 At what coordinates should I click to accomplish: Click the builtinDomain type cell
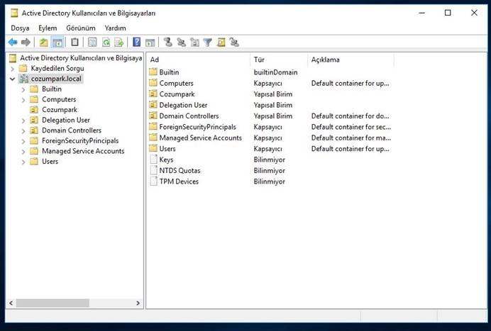[275, 72]
